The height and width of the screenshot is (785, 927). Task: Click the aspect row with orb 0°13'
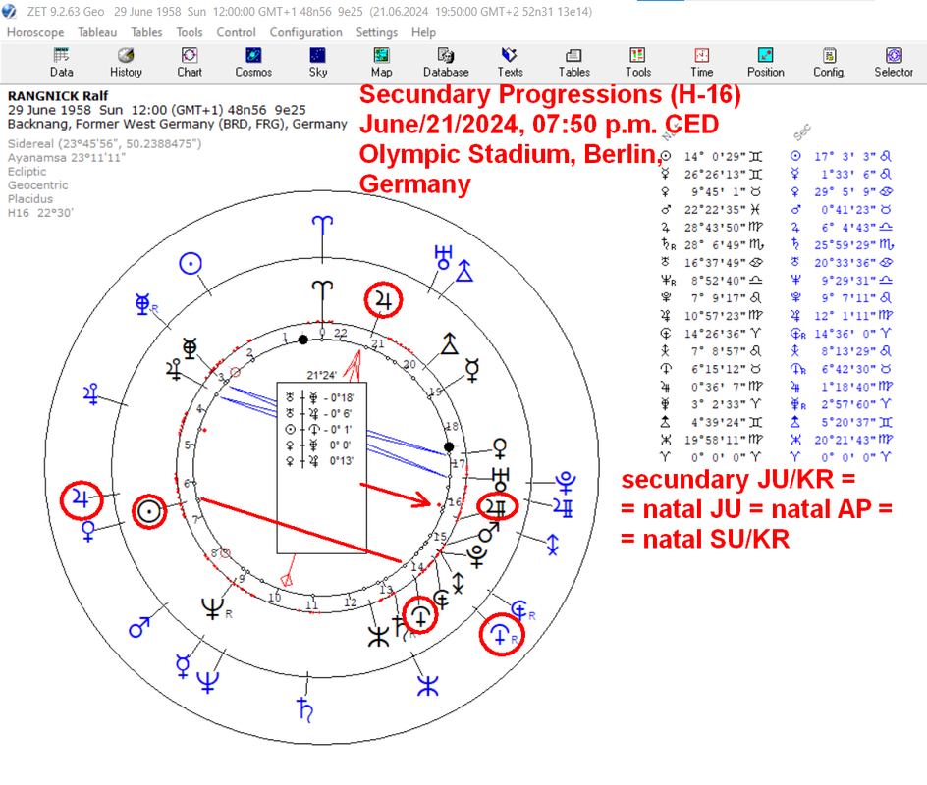click(x=322, y=461)
